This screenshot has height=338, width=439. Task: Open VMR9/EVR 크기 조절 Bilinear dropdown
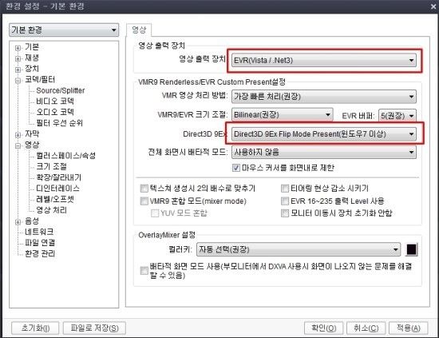[283, 115]
